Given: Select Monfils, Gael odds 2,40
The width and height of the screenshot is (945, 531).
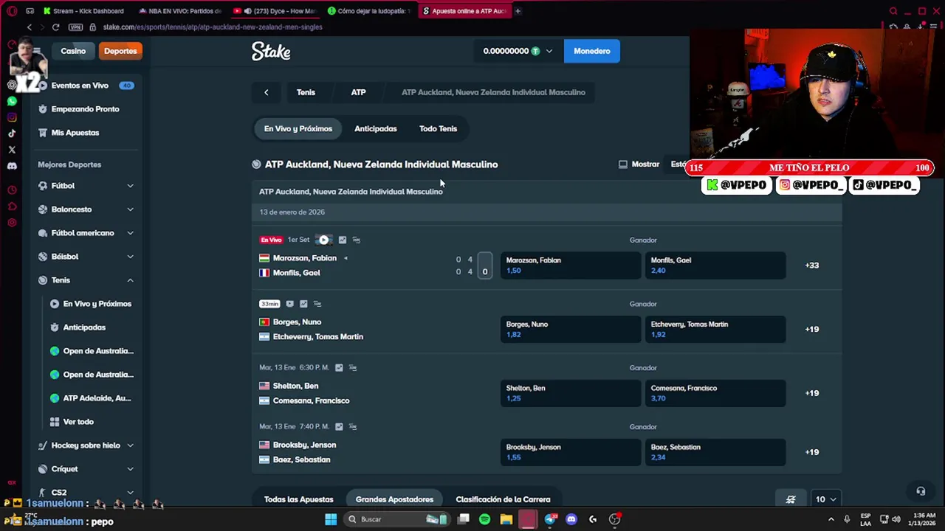Looking at the screenshot, I should [715, 265].
